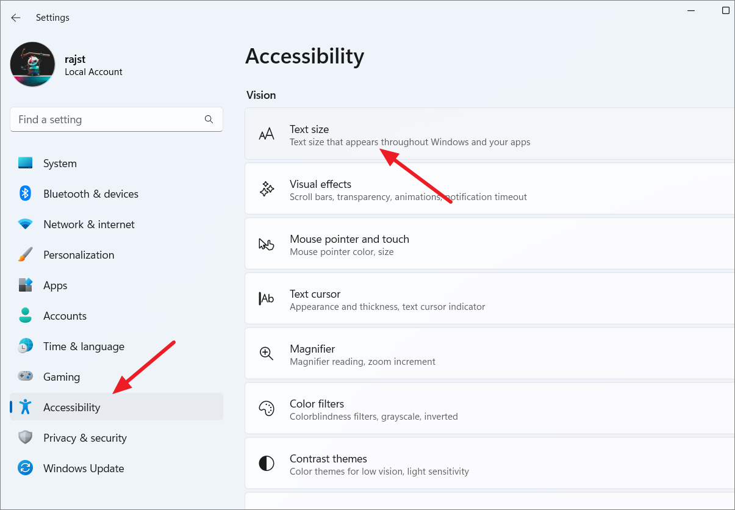Open the System settings category
This screenshot has width=735, height=510.
[60, 163]
